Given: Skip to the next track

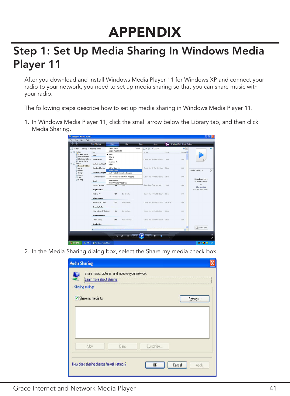Looking at the screenshot, I should pyautogui.click(x=148, y=236).
